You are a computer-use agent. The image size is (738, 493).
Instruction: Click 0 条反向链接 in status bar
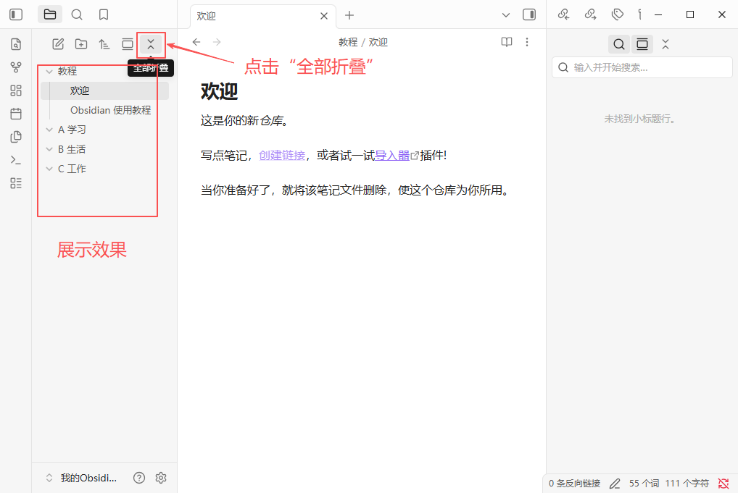574,483
